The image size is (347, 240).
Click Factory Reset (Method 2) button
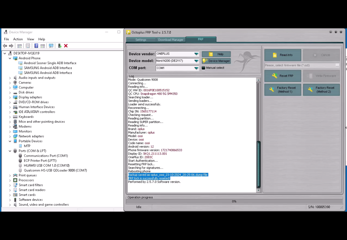click(x=321, y=90)
